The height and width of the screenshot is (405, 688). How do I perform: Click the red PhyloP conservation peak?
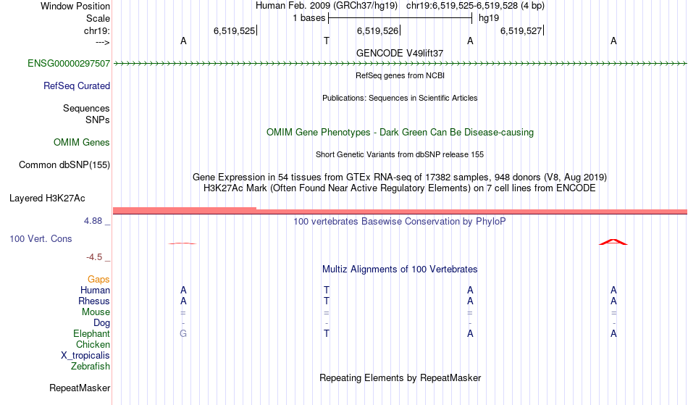(613, 242)
